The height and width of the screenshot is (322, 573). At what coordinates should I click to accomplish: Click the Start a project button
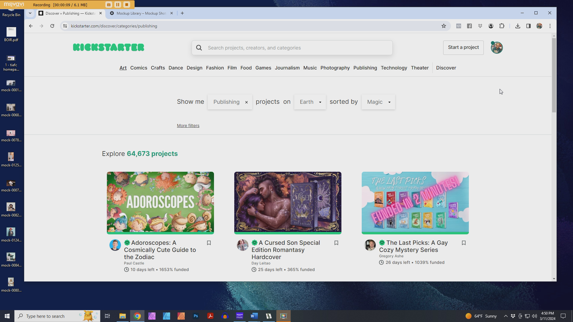pos(463,47)
